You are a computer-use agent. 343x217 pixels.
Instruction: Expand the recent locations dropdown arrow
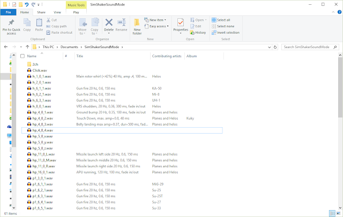click(21, 47)
